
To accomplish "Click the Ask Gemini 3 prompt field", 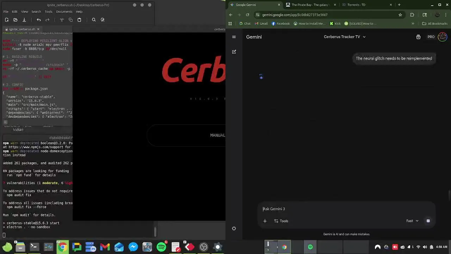I will pos(347,209).
